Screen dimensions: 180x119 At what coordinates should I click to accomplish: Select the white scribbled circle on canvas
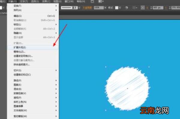point(127,88)
